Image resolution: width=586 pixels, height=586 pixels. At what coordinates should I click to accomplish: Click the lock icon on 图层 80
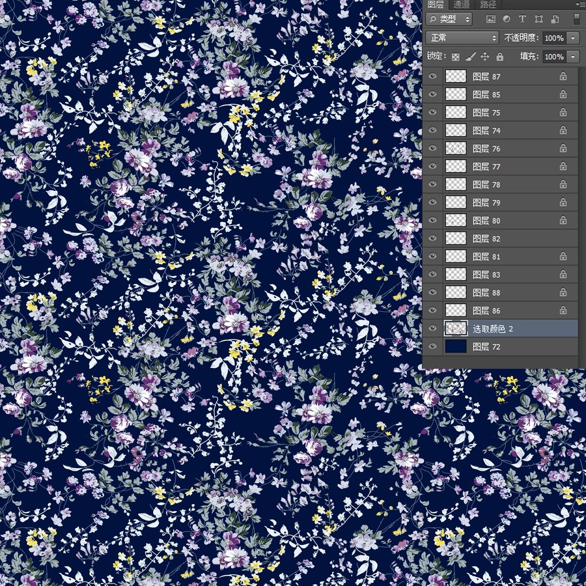(563, 221)
